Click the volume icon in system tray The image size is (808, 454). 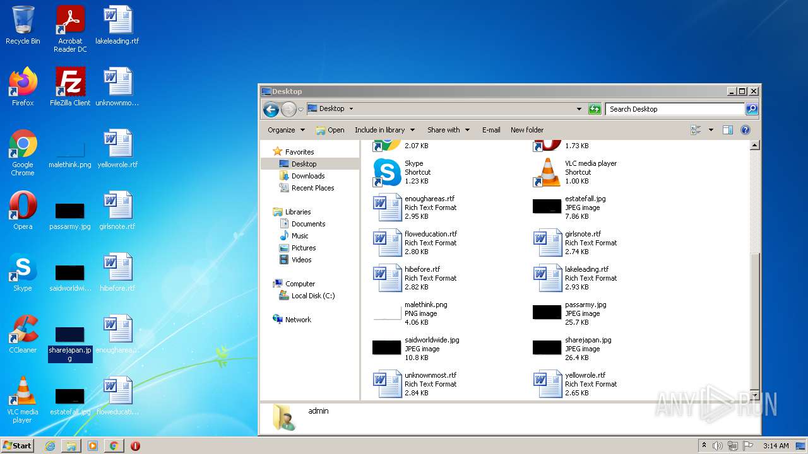click(x=717, y=446)
